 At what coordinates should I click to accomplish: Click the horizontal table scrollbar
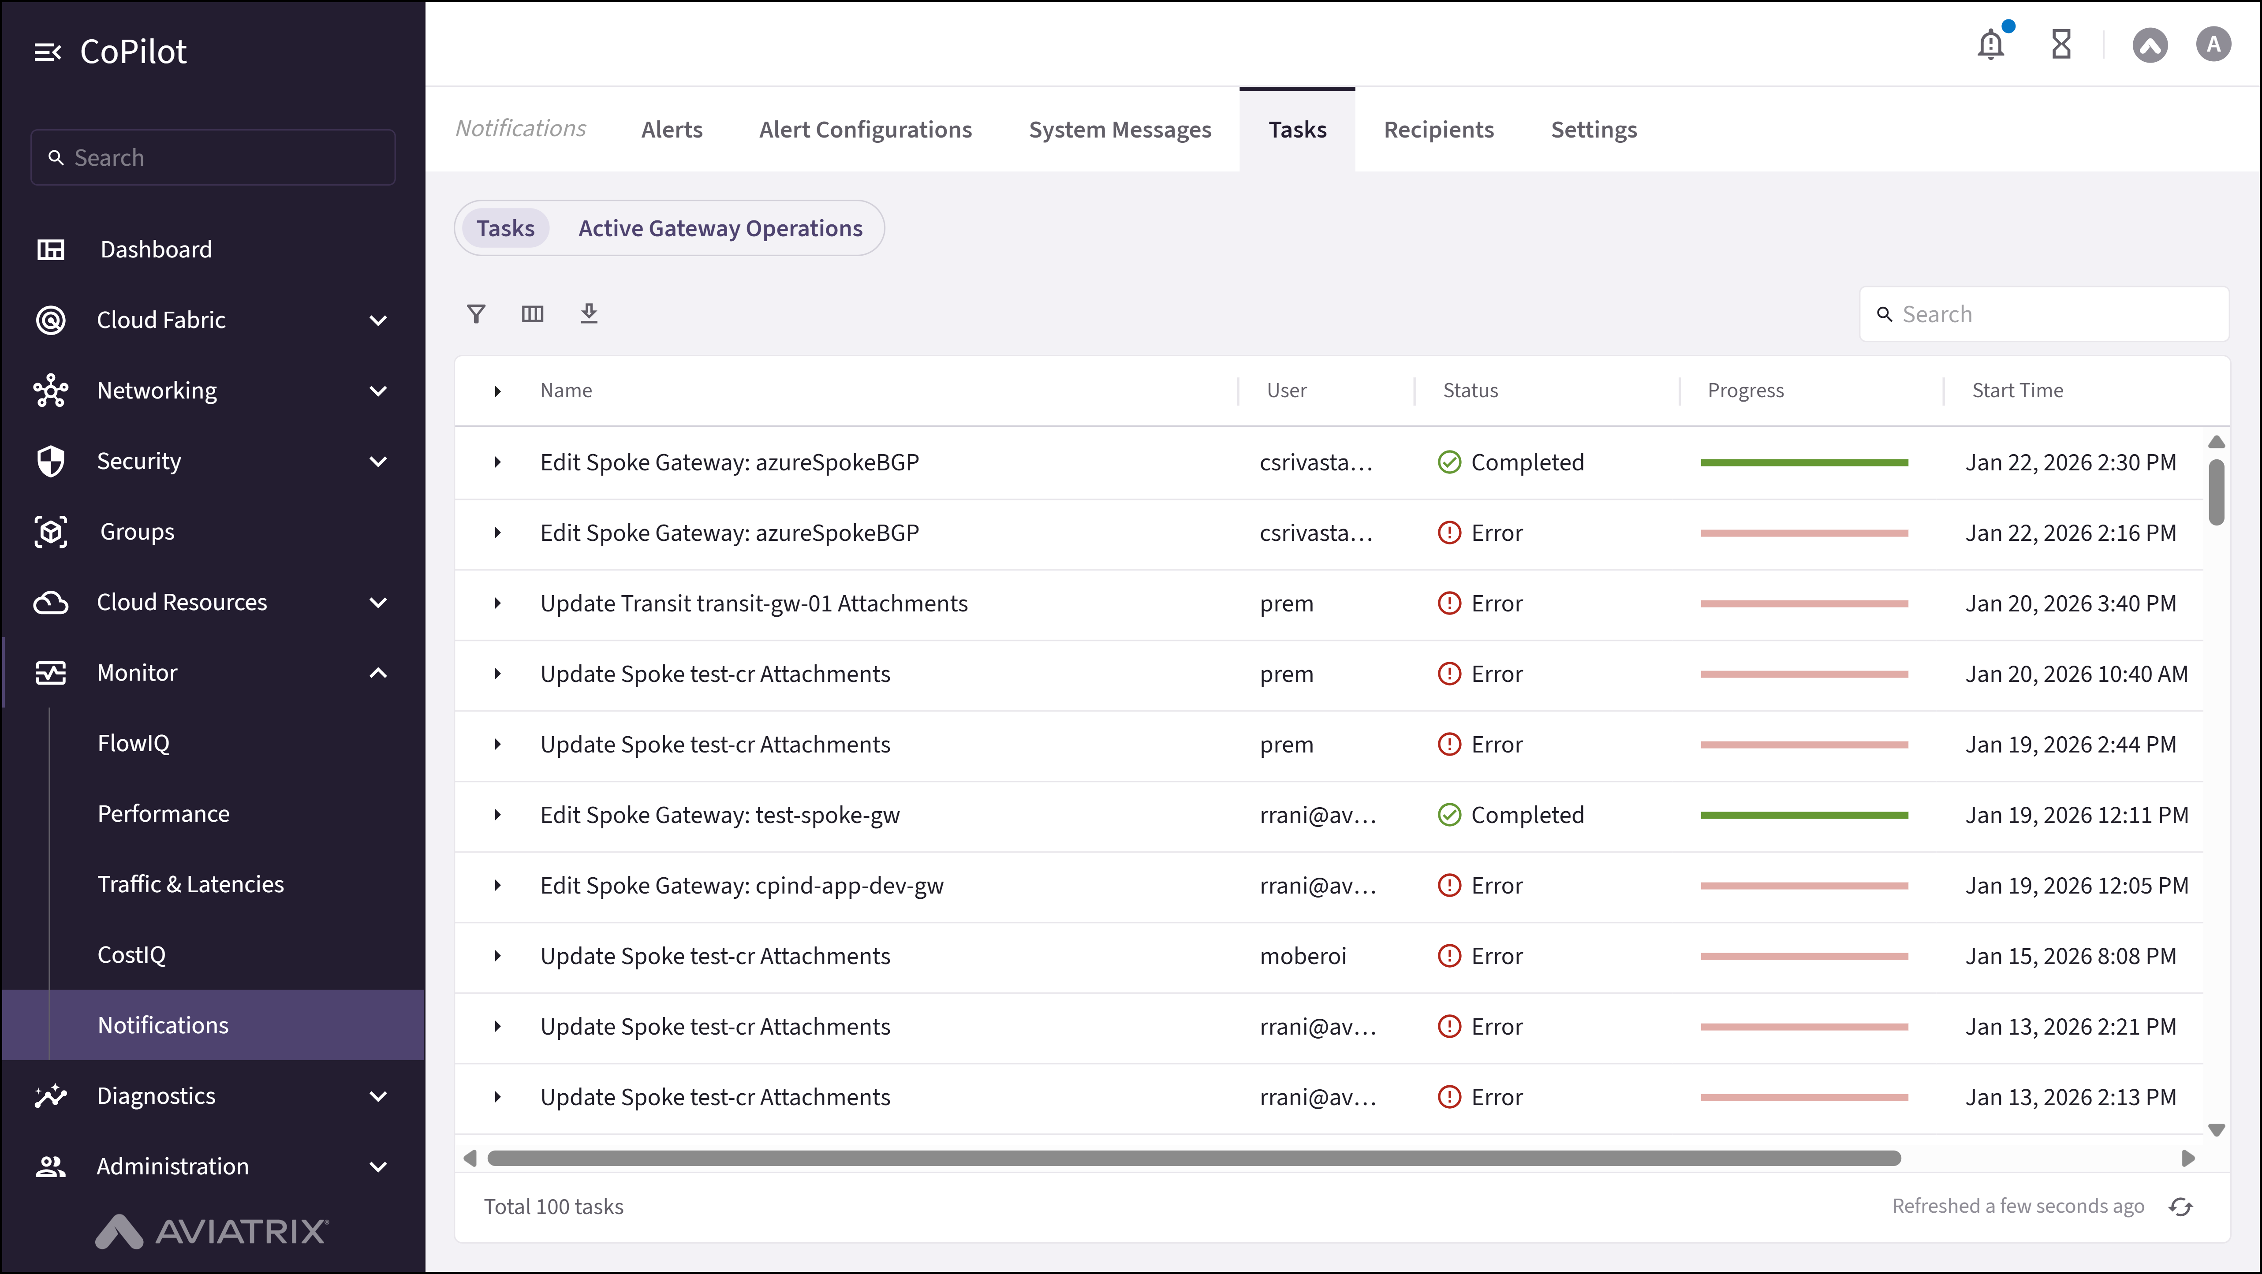(x=1194, y=1158)
